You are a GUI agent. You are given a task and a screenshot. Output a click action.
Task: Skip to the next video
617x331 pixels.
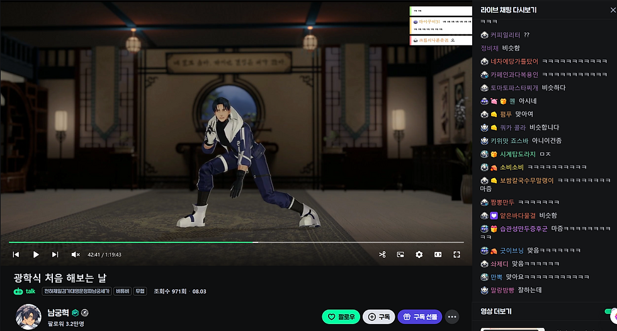pyautogui.click(x=55, y=255)
